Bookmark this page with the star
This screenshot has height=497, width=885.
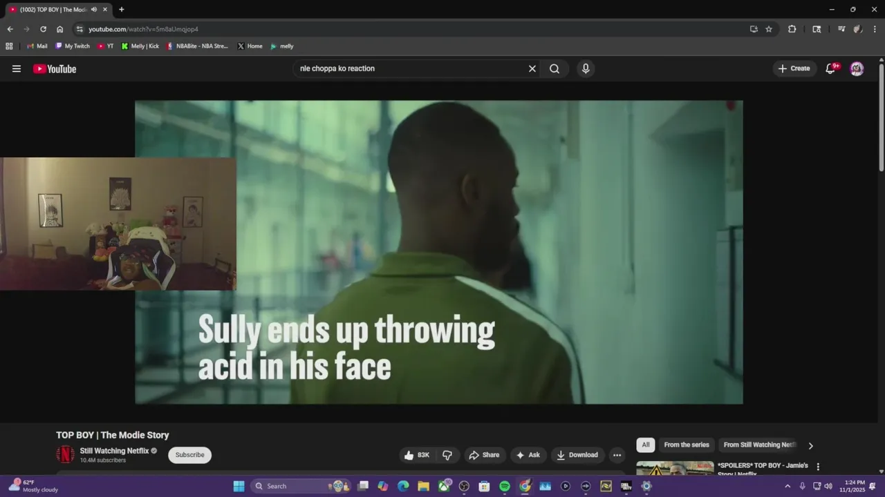tap(769, 29)
